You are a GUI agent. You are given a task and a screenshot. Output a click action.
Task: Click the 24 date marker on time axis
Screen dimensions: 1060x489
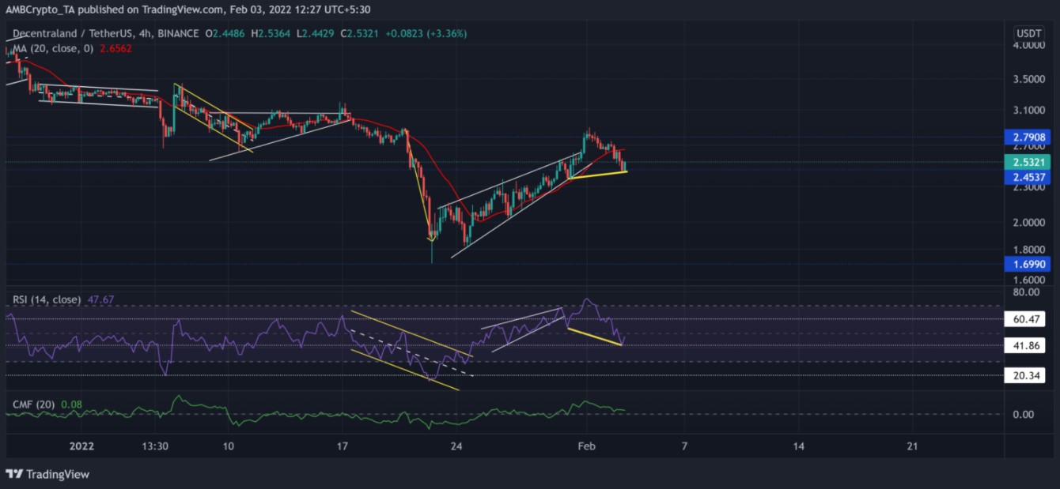pos(456,446)
